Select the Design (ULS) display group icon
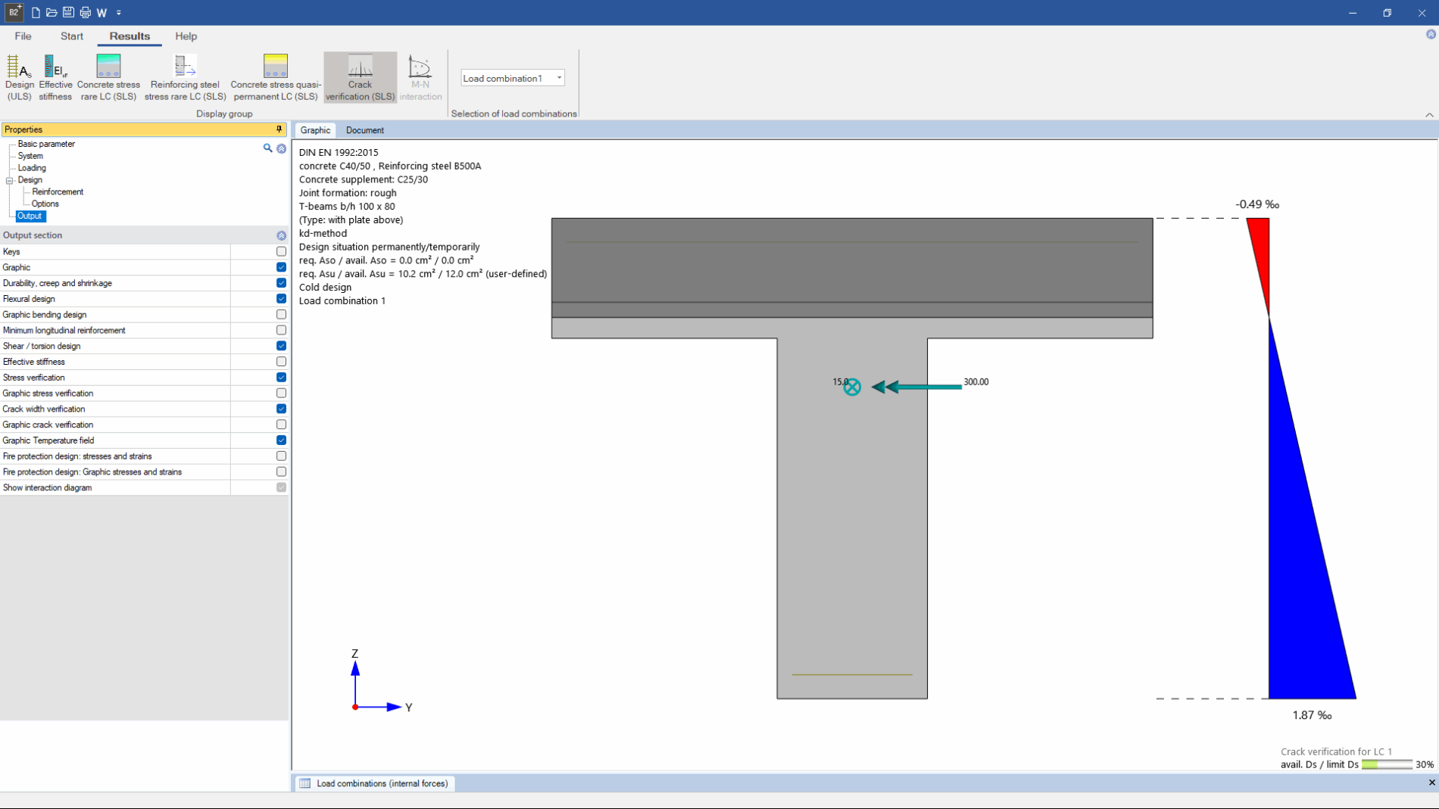 click(19, 76)
